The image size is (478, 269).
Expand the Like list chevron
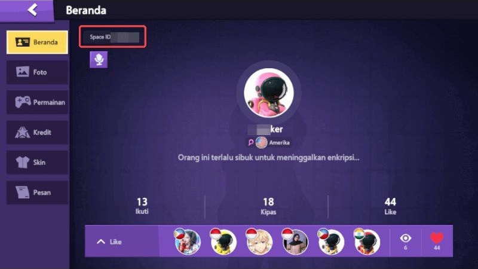coord(100,242)
